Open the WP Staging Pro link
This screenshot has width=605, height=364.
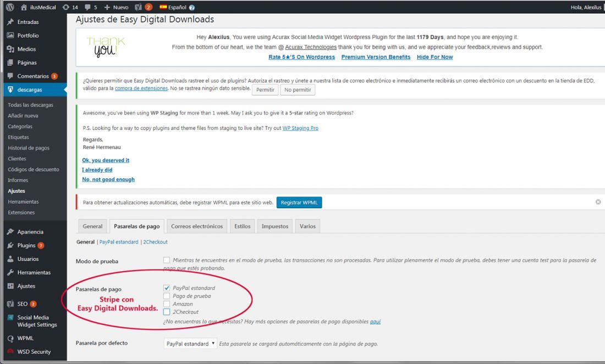(300, 128)
